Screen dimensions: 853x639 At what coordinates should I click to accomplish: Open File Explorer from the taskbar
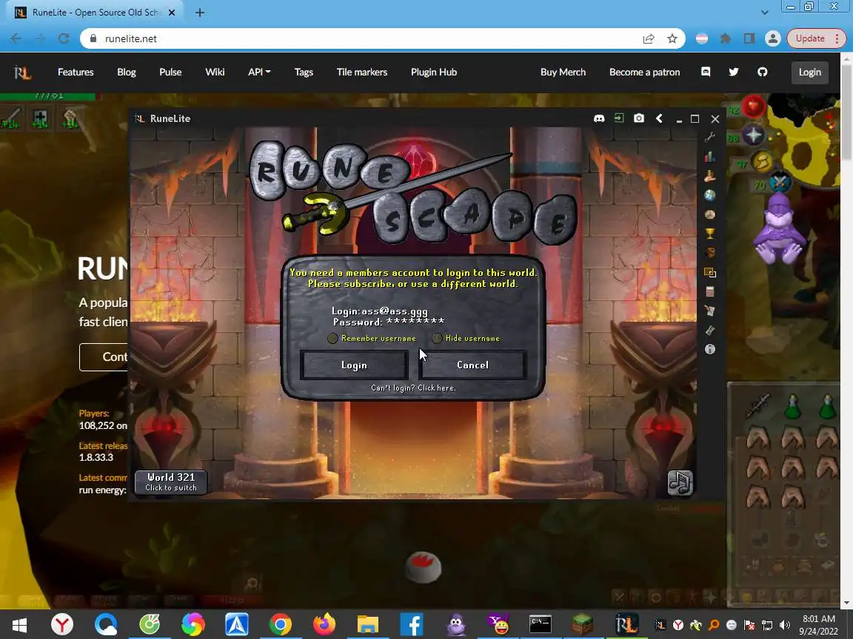[x=368, y=624]
